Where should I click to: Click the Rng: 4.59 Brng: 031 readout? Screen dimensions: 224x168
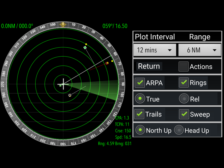(x=115, y=144)
